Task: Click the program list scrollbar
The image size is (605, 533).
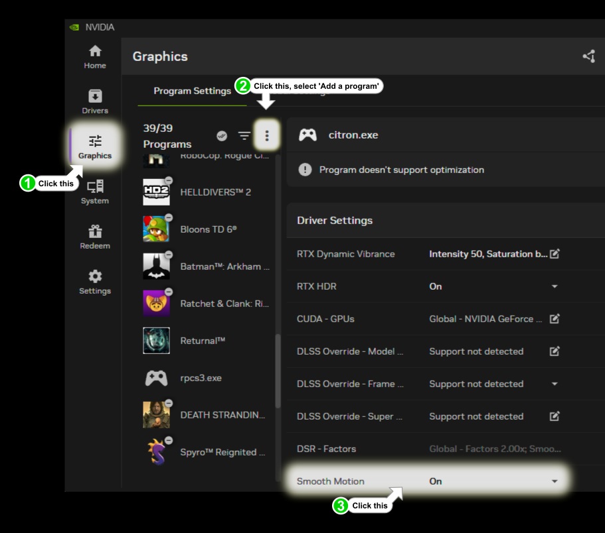Action: coord(278,371)
